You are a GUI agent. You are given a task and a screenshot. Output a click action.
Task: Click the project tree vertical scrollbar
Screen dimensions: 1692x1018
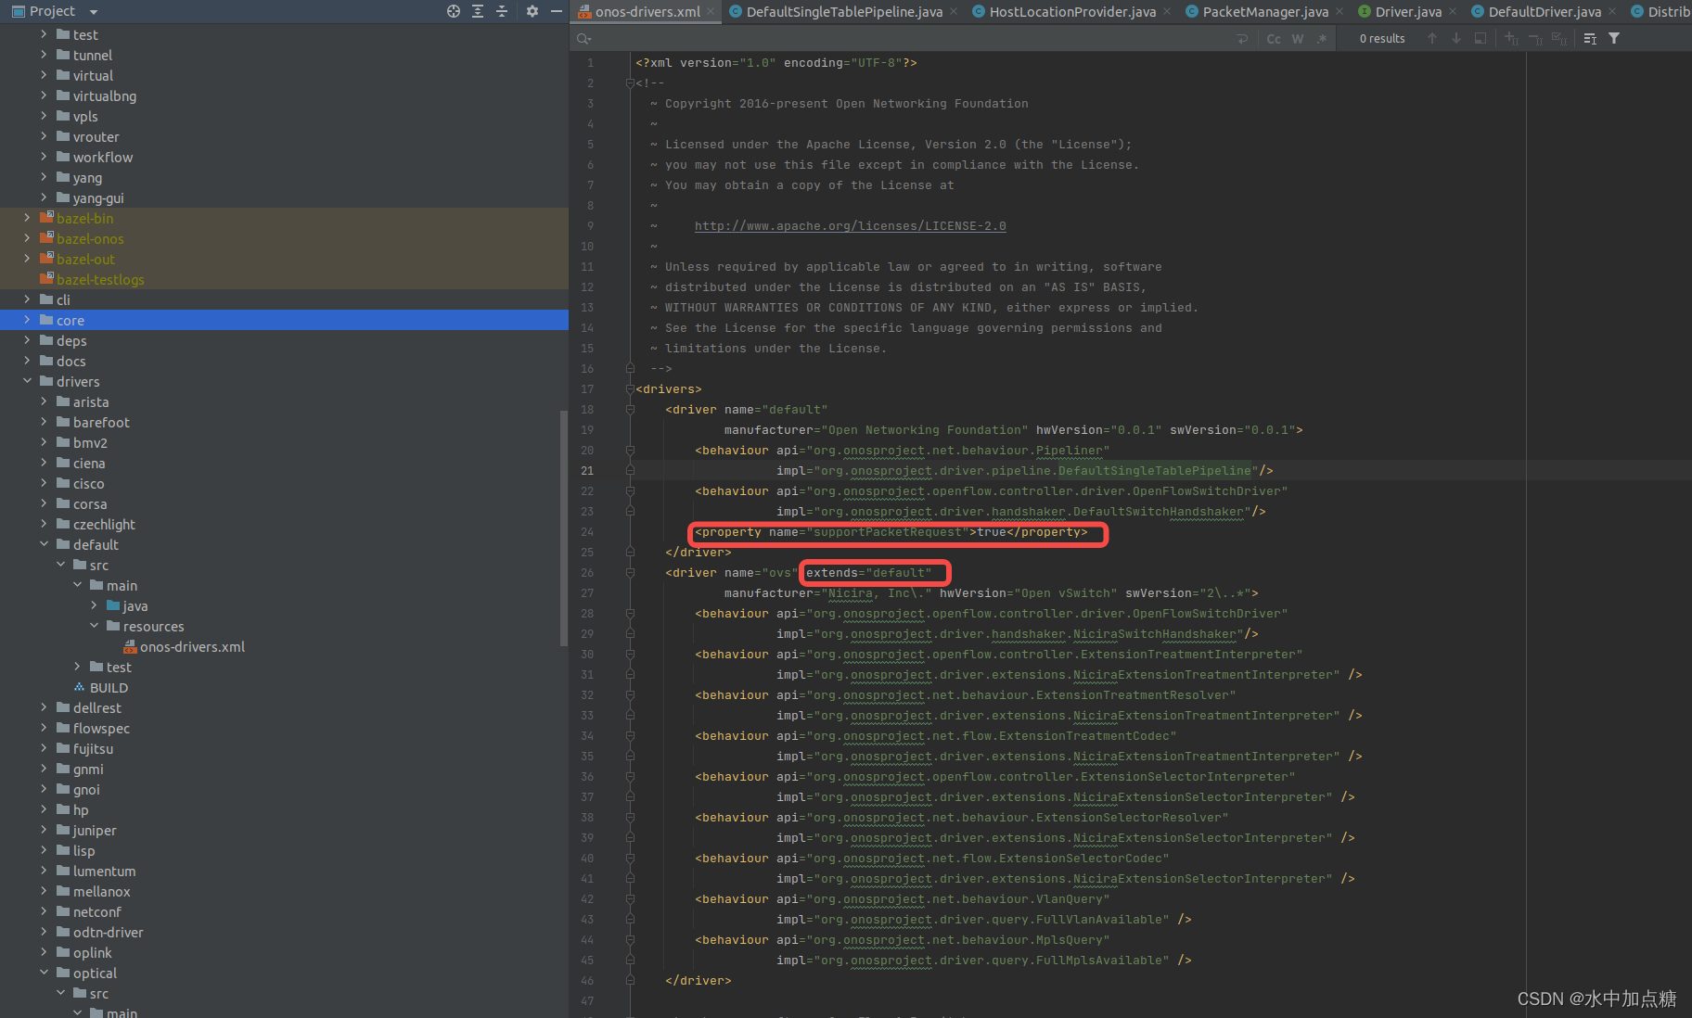point(564,528)
